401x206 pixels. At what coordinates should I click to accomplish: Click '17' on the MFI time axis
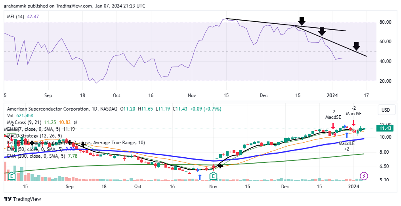point(367,95)
